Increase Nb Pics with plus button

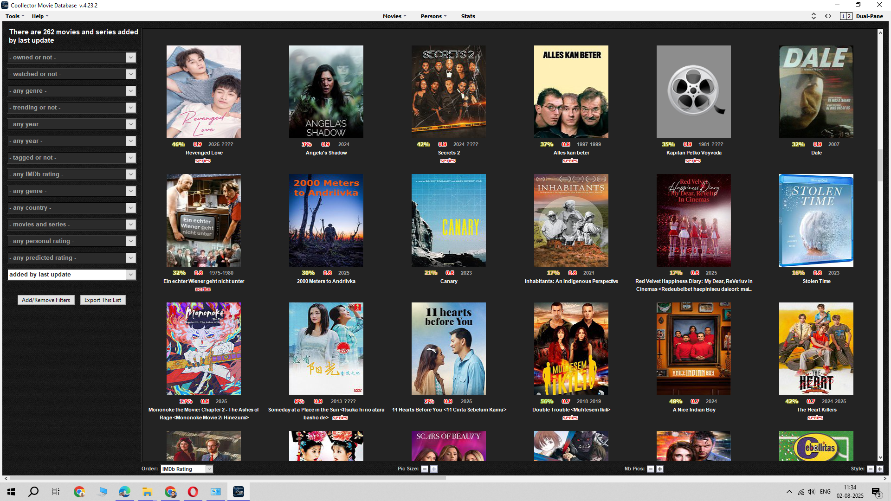660,469
